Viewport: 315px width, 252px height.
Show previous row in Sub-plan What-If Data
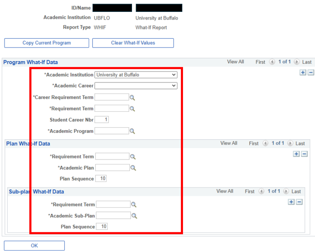[261, 191]
